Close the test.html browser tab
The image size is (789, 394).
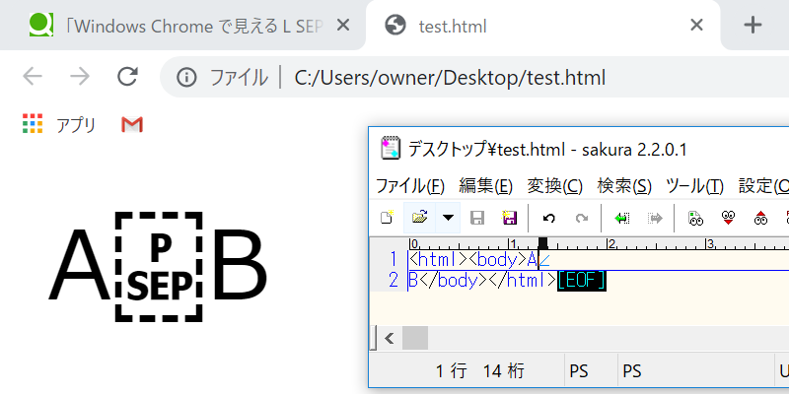tap(696, 25)
